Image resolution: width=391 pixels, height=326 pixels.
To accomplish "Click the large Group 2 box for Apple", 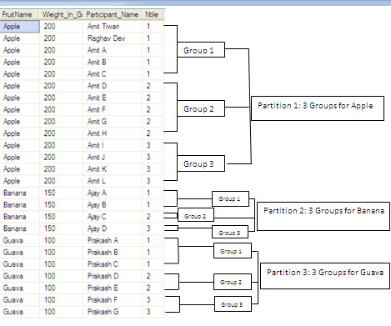I will (201, 108).
